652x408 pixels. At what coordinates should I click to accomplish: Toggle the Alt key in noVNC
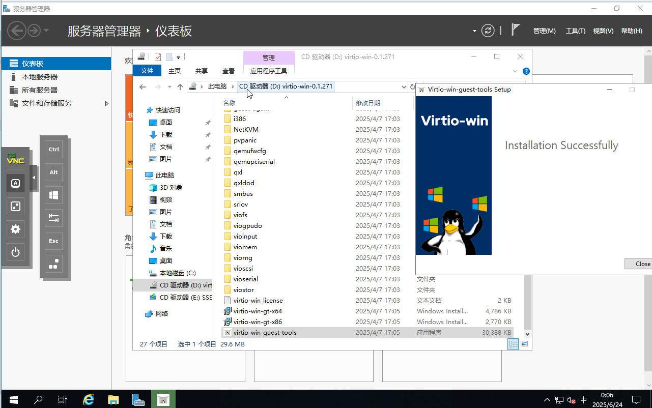point(53,172)
